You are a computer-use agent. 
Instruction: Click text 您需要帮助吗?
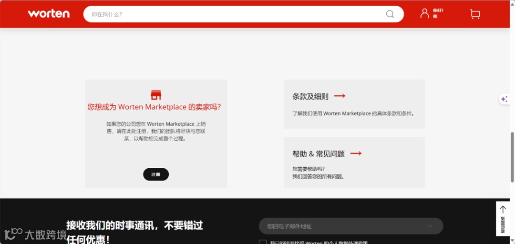(x=309, y=169)
